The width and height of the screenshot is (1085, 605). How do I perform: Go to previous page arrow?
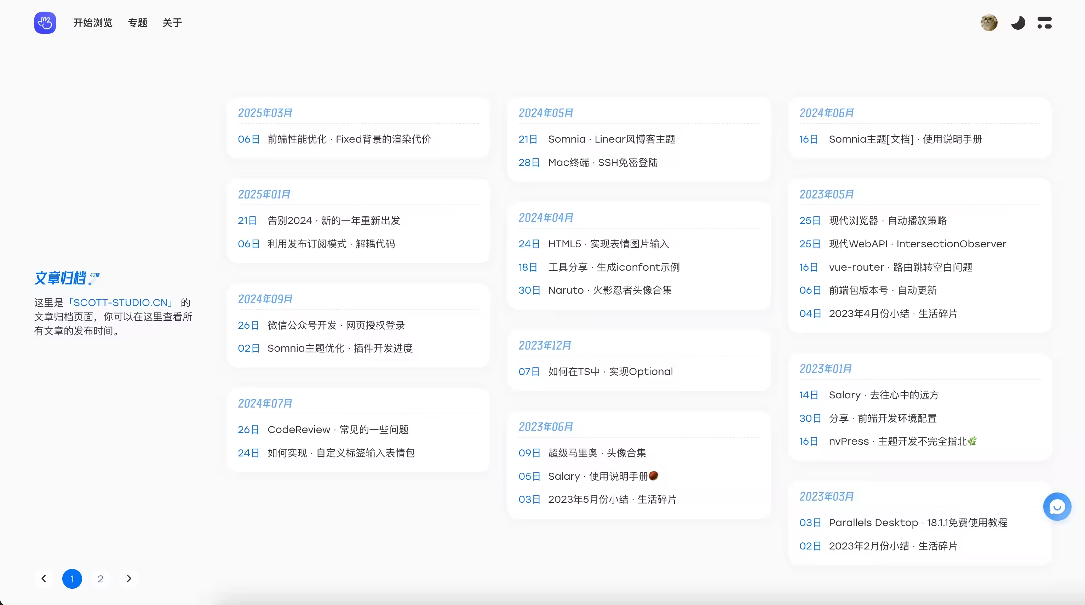click(x=44, y=578)
